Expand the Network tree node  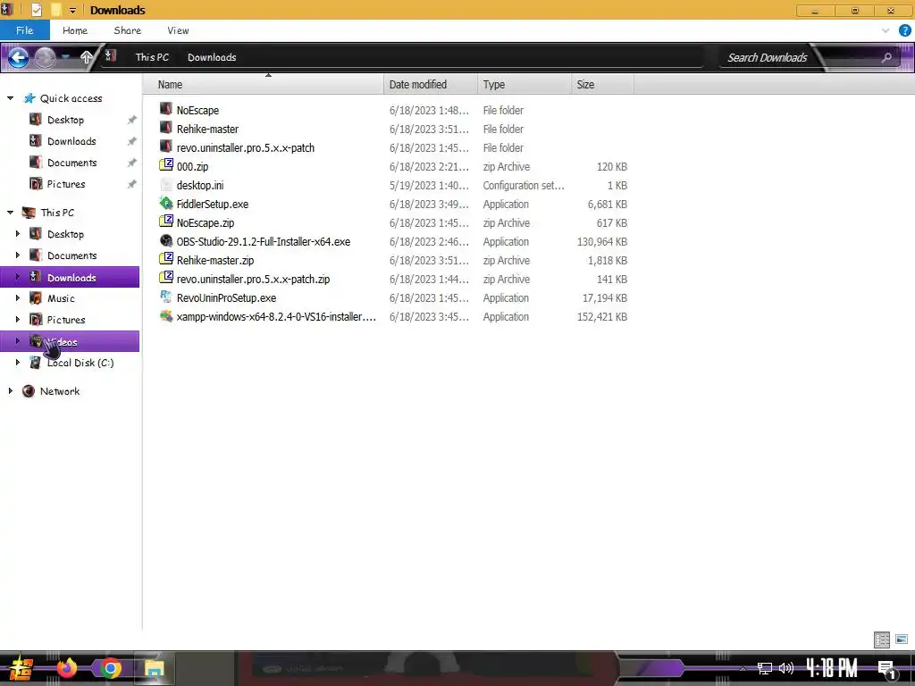pos(11,391)
